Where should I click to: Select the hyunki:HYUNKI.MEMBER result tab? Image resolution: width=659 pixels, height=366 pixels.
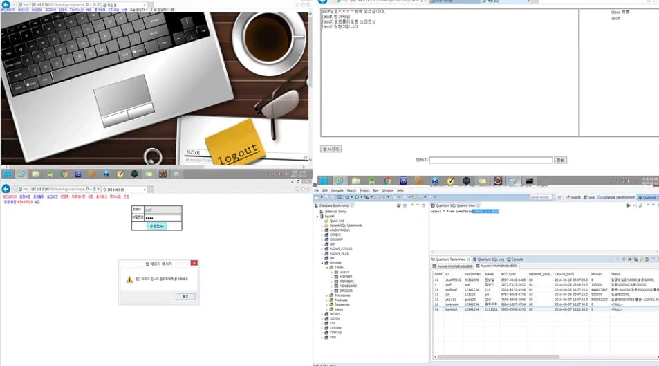click(454, 266)
